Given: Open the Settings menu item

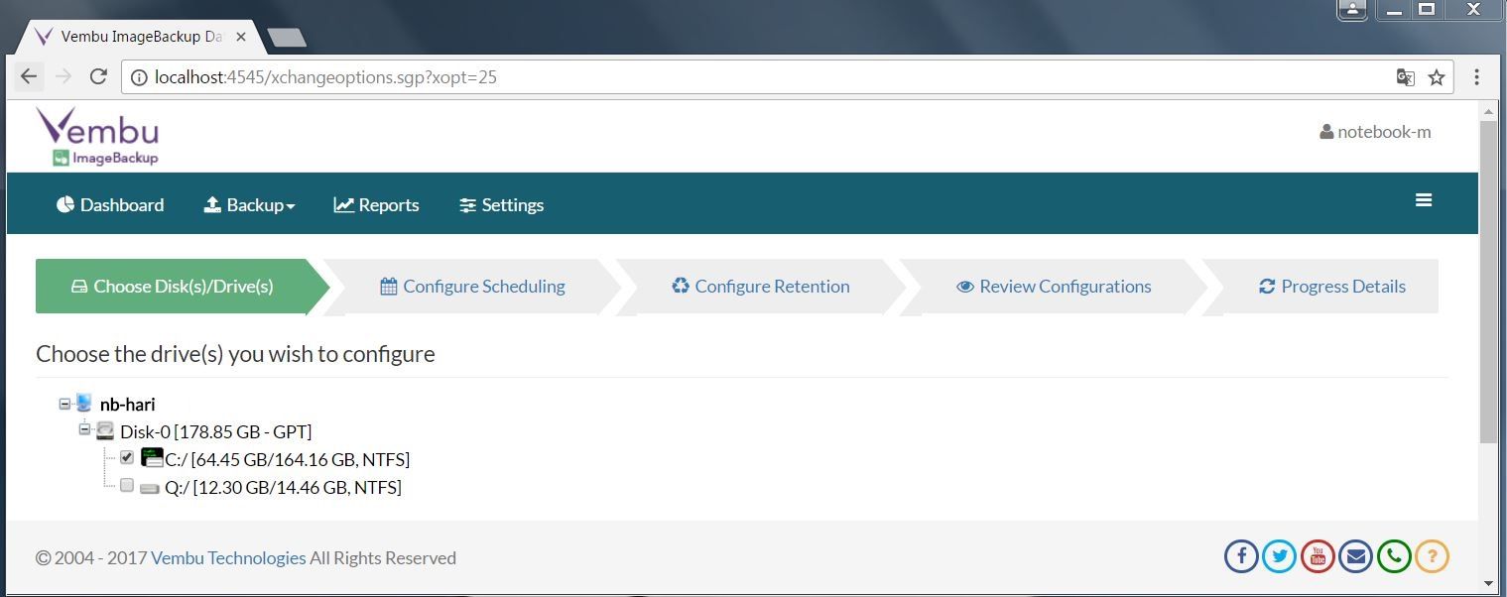Looking at the screenshot, I should tap(501, 204).
